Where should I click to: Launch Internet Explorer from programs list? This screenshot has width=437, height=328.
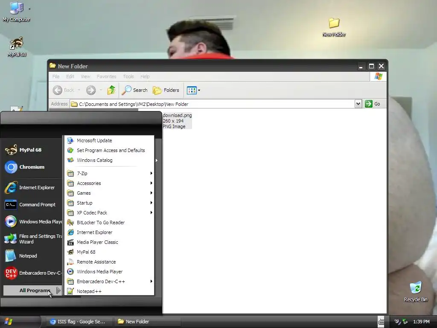(x=109, y=232)
